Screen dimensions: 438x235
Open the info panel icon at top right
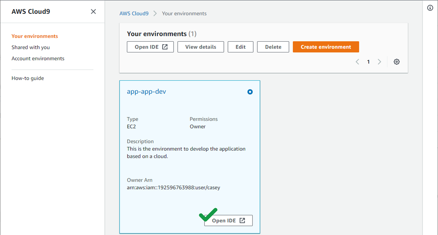coord(430,8)
